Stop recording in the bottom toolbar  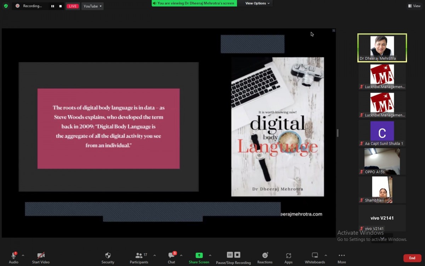click(237, 255)
